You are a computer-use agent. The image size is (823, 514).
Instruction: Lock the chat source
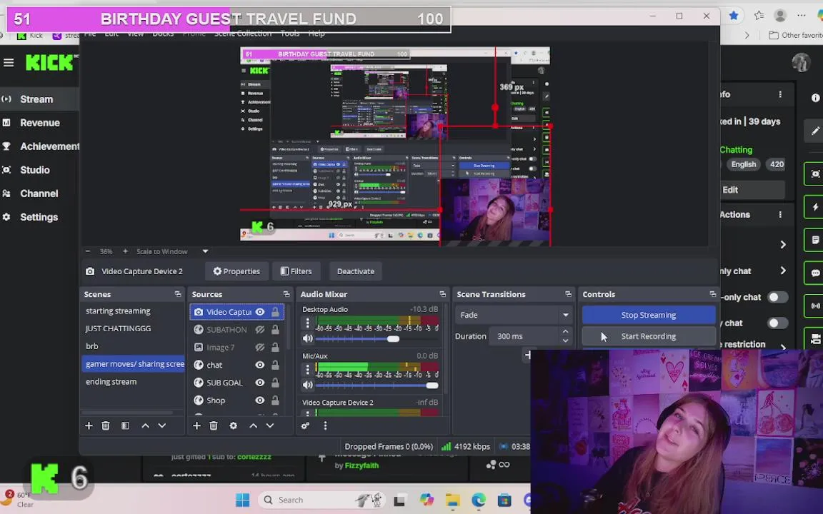pyautogui.click(x=275, y=365)
